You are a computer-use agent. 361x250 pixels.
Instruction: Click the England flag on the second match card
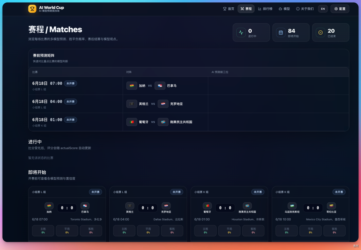(130, 206)
